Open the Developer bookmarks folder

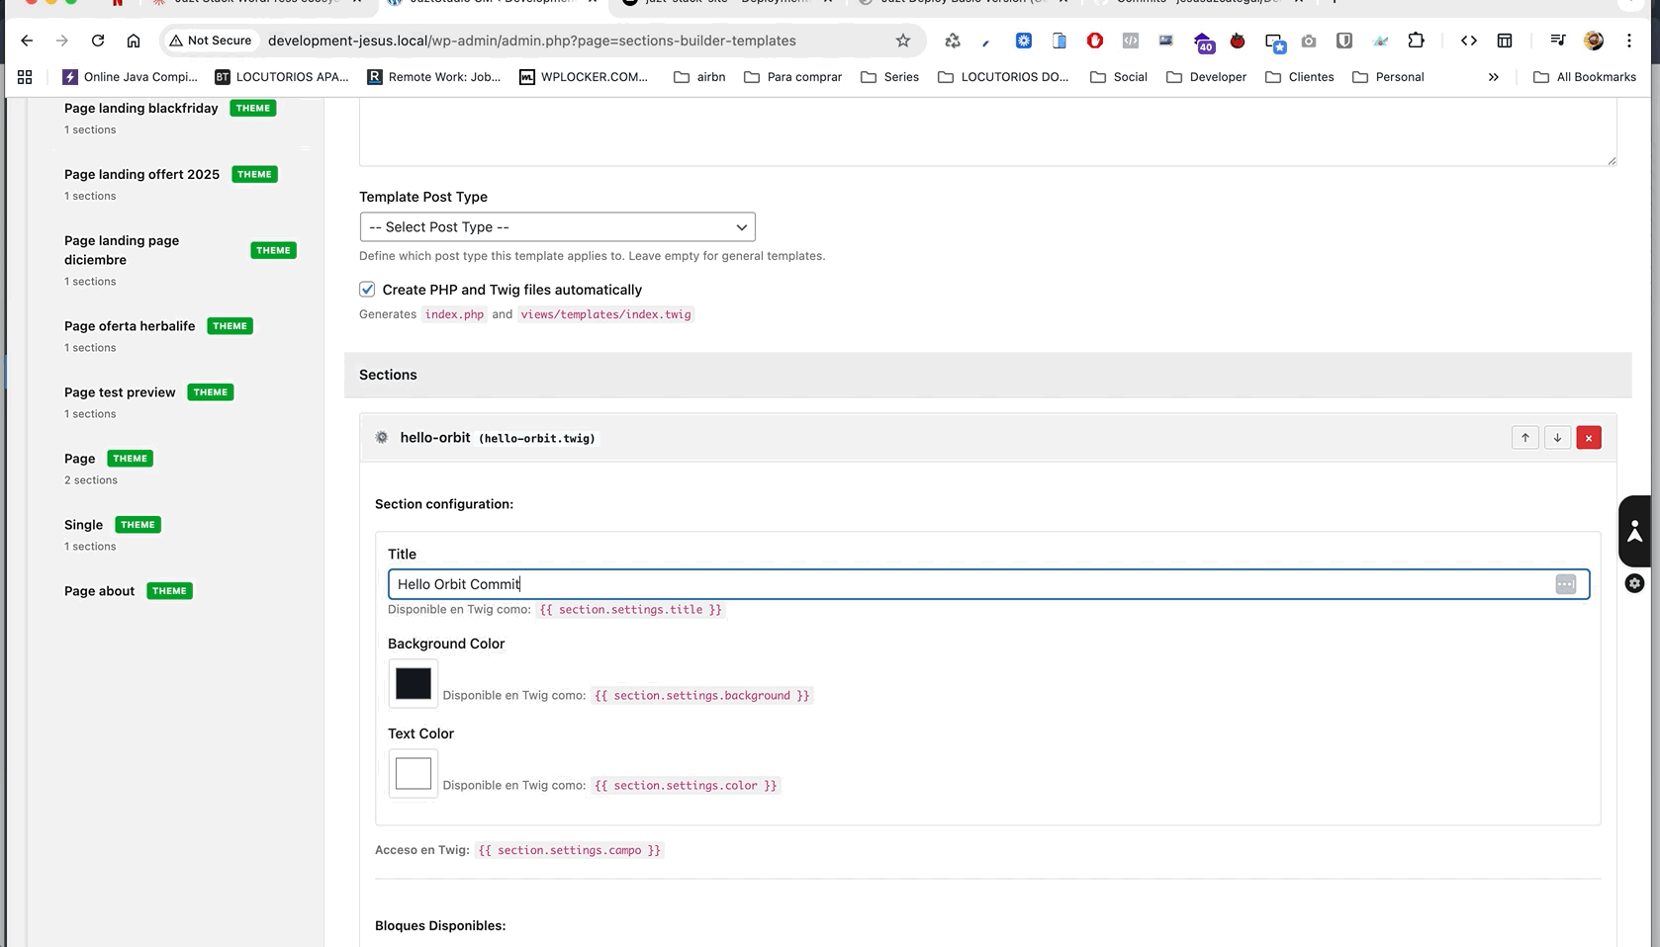(x=1206, y=77)
